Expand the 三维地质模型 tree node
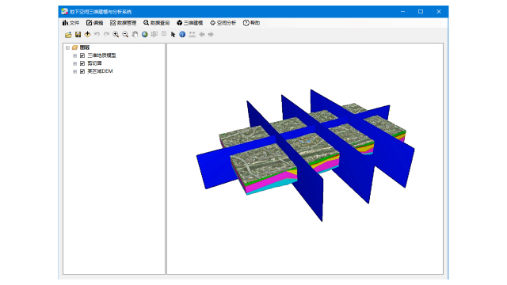The height and width of the screenshot is (285, 507). tap(74, 55)
